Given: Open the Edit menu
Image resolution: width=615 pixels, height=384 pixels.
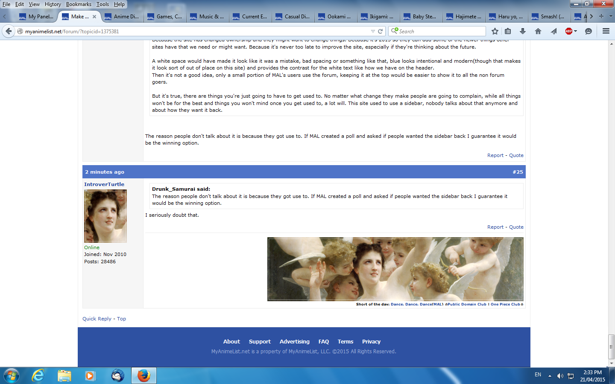Looking at the screenshot, I should tap(20, 4).
